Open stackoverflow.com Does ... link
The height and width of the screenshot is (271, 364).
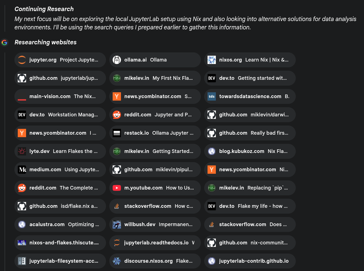point(250,224)
